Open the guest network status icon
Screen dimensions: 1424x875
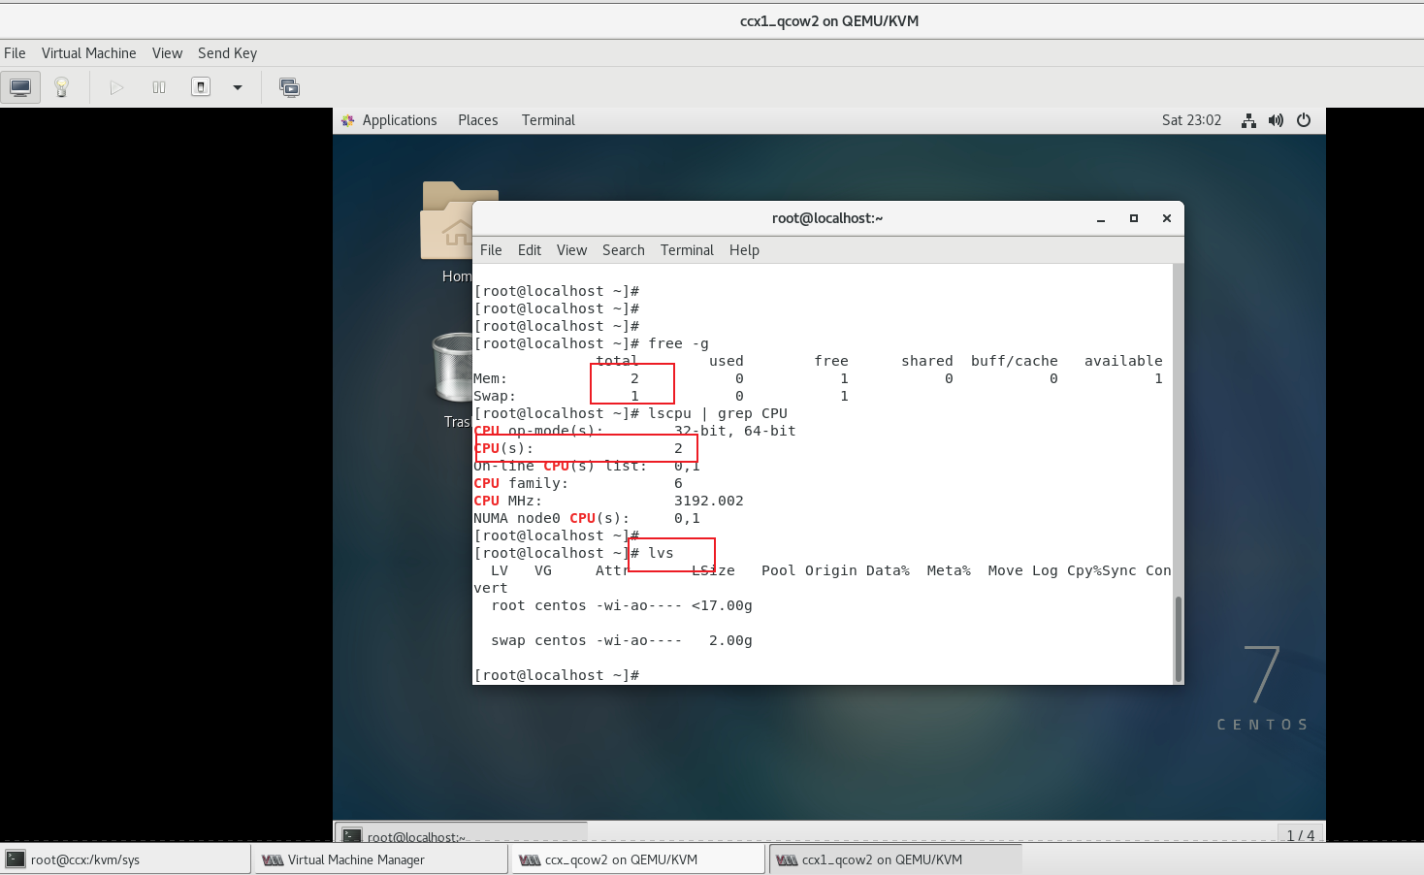1248,120
